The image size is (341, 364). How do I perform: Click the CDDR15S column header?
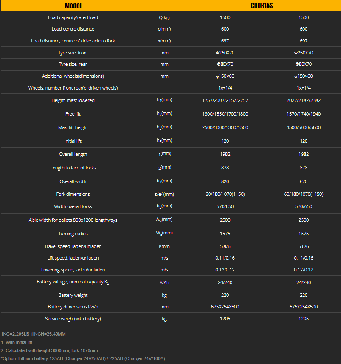tap(262, 6)
